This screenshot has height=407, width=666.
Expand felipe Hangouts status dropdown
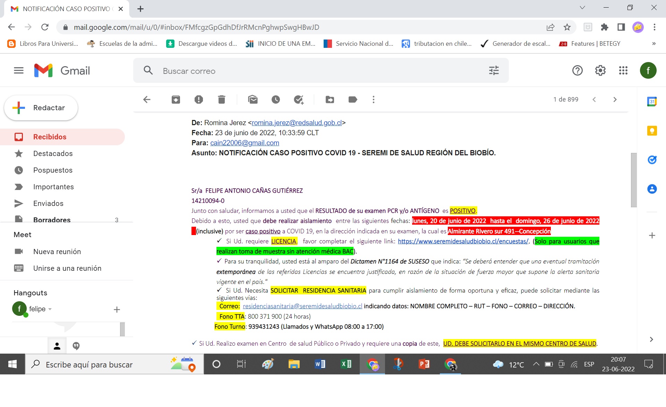click(50, 309)
